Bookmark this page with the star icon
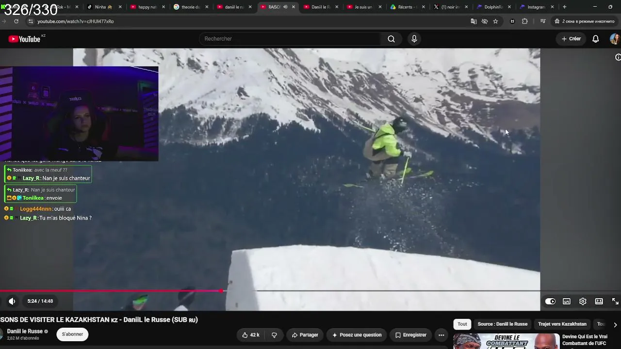The width and height of the screenshot is (621, 349). coord(495,21)
